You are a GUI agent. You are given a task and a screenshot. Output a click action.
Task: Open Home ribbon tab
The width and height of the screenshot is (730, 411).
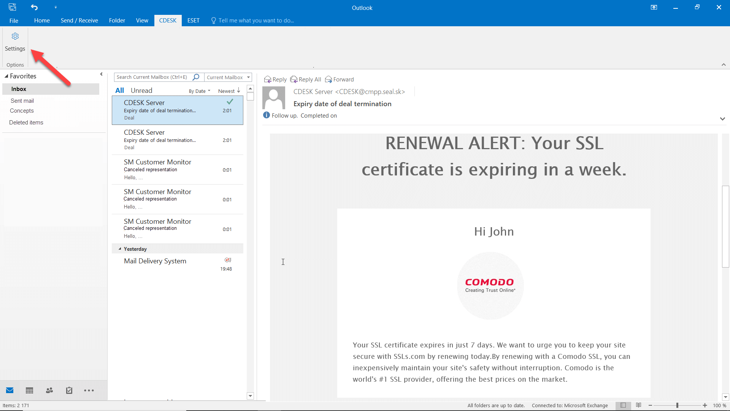[x=42, y=21]
